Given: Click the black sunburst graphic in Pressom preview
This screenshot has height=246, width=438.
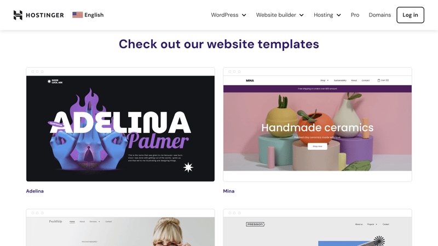Looking at the screenshot, I should click(x=379, y=241).
